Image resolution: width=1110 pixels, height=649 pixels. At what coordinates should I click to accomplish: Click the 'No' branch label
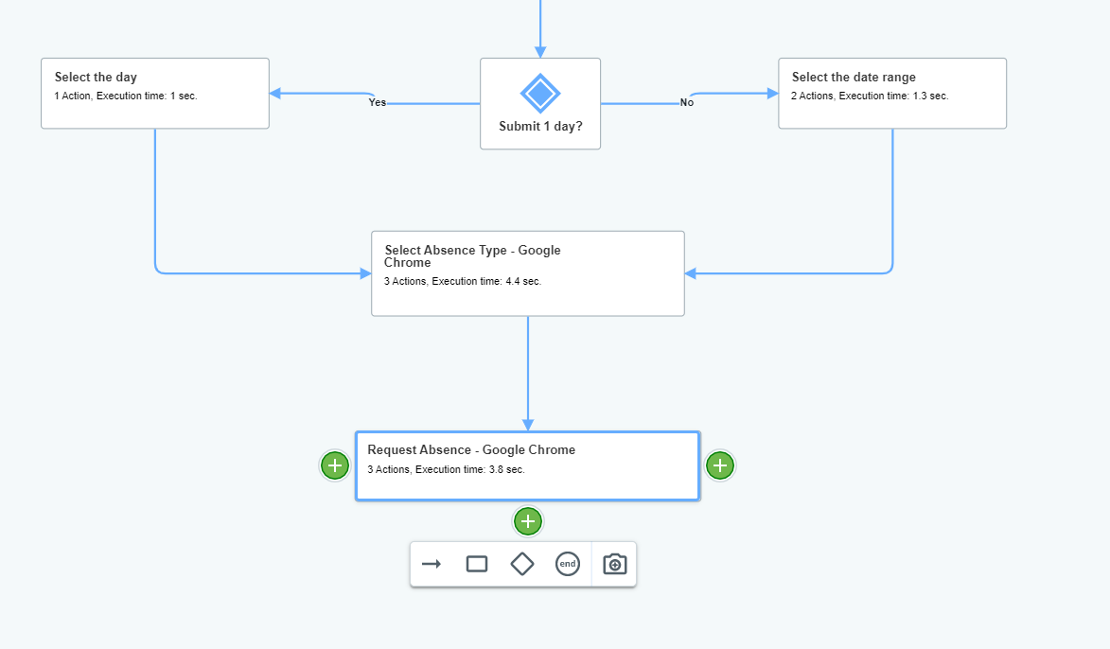[687, 103]
